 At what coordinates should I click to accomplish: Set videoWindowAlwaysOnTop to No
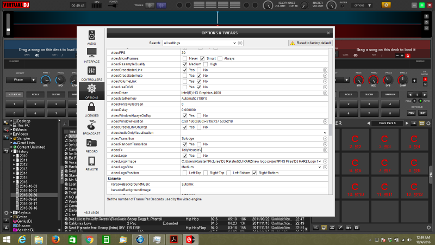199,115
